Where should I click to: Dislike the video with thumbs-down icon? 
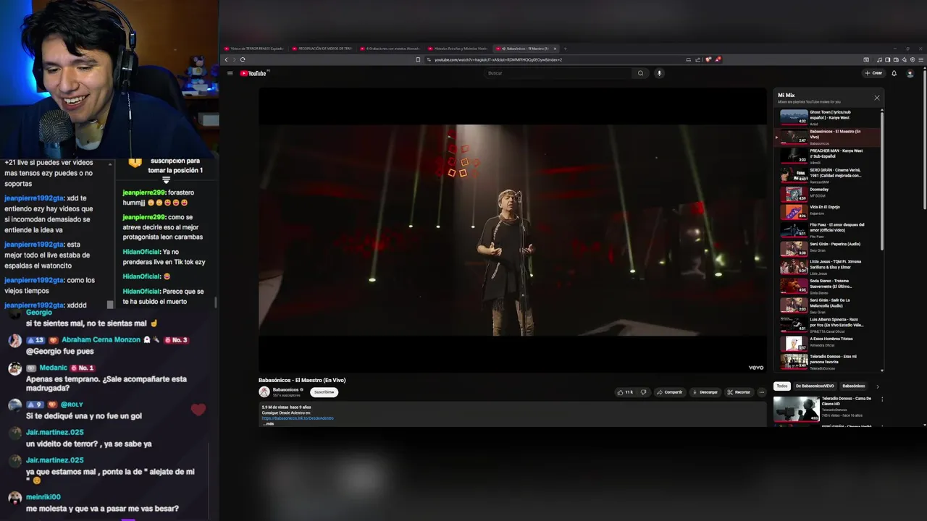643,392
